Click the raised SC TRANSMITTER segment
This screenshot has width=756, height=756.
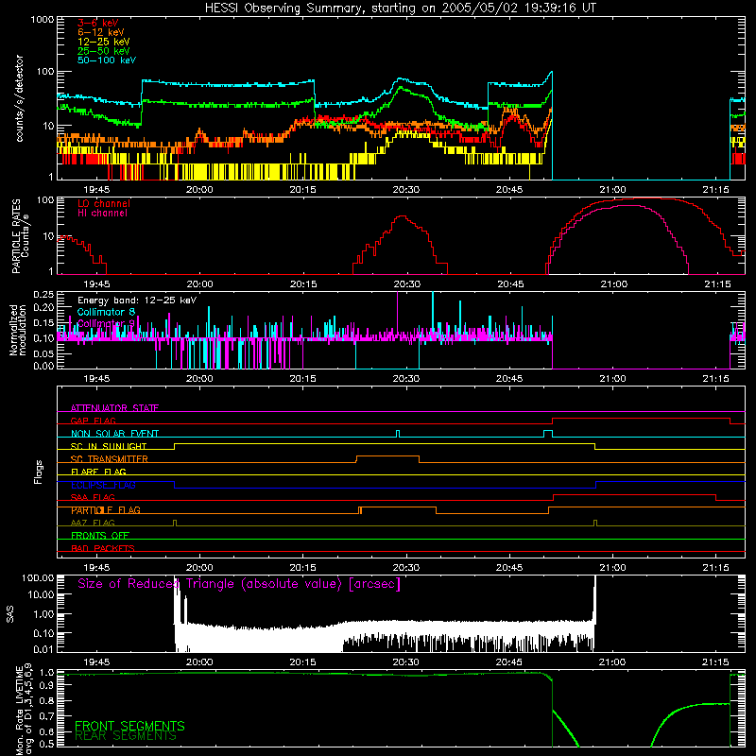[x=387, y=456]
